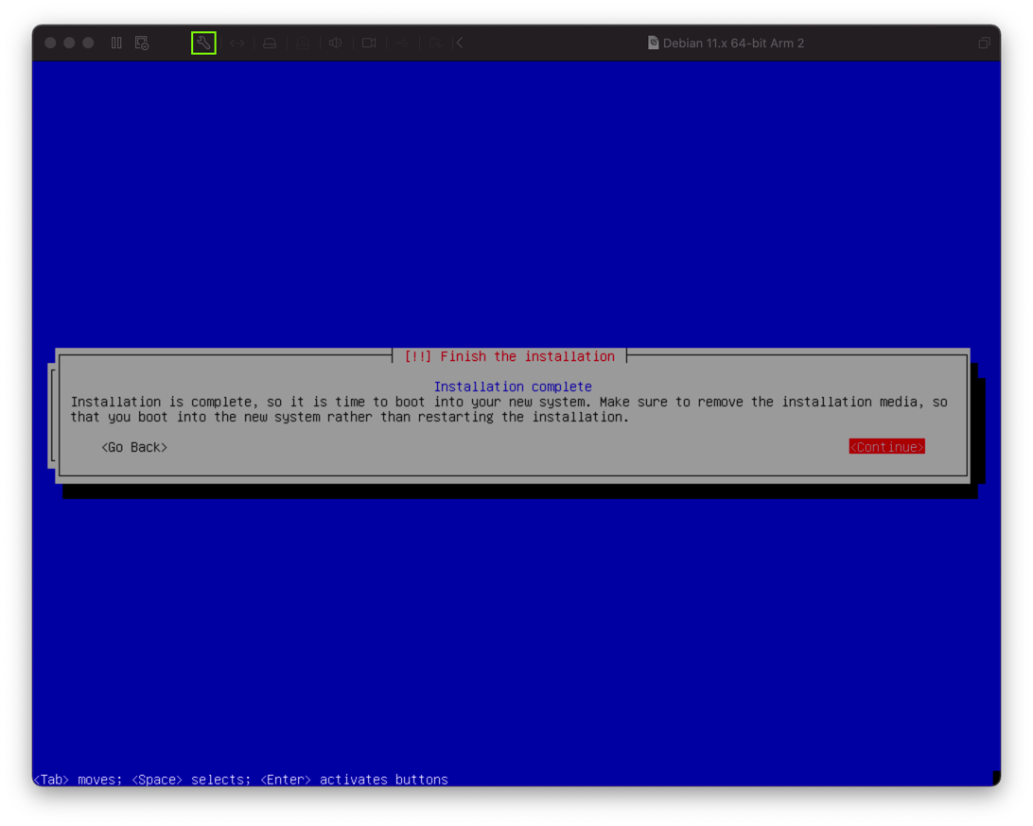Click the USB device icon
The width and height of the screenshot is (1033, 826).
pos(402,43)
